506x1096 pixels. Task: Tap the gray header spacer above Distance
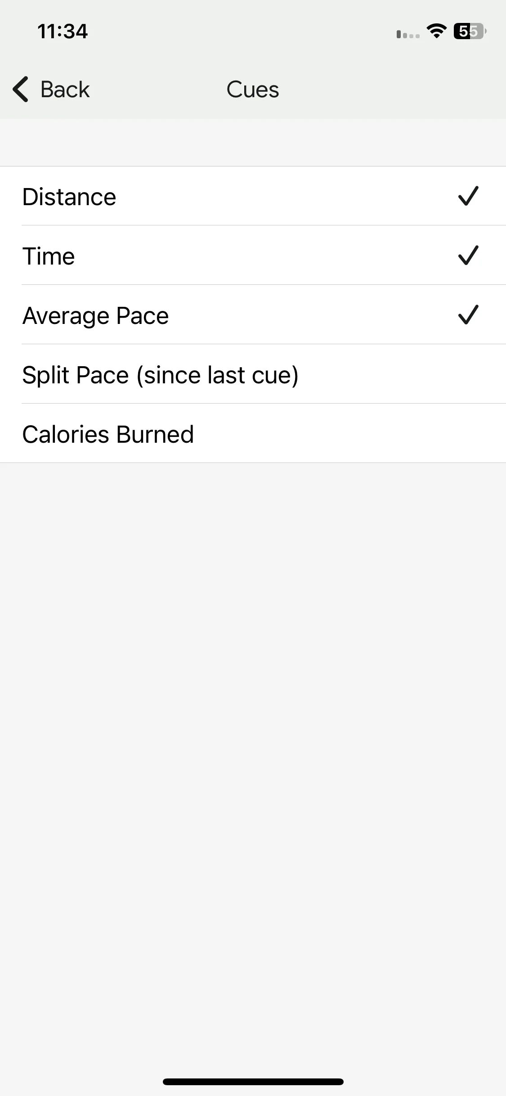point(253,142)
